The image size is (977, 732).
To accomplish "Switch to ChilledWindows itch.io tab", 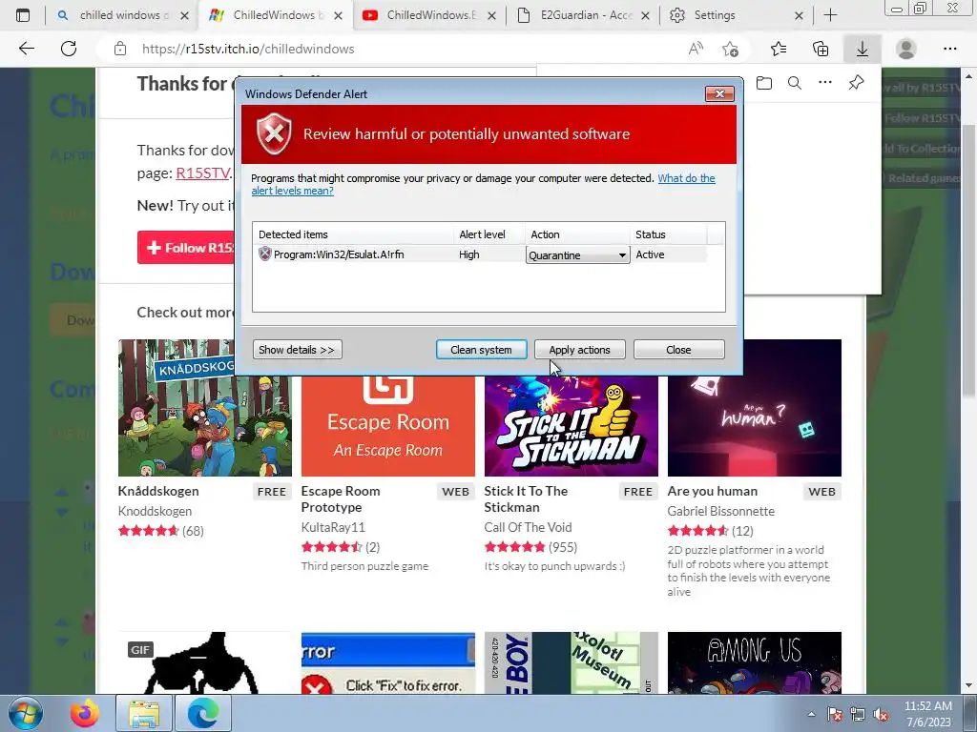I will coord(276,15).
